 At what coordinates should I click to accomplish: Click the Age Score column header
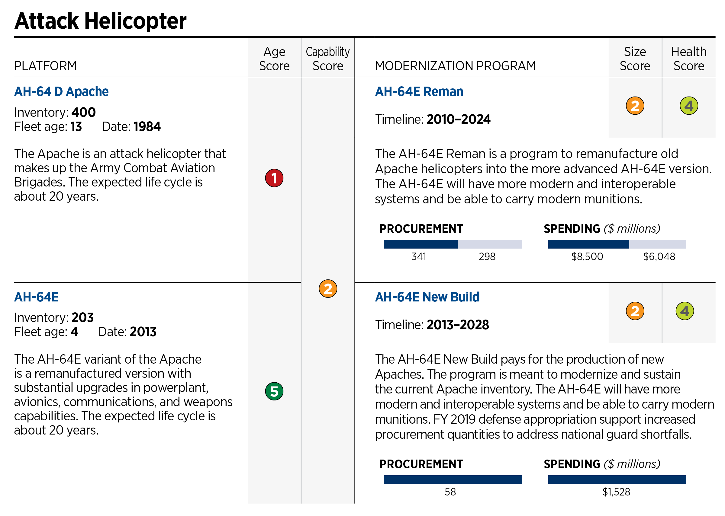(274, 59)
